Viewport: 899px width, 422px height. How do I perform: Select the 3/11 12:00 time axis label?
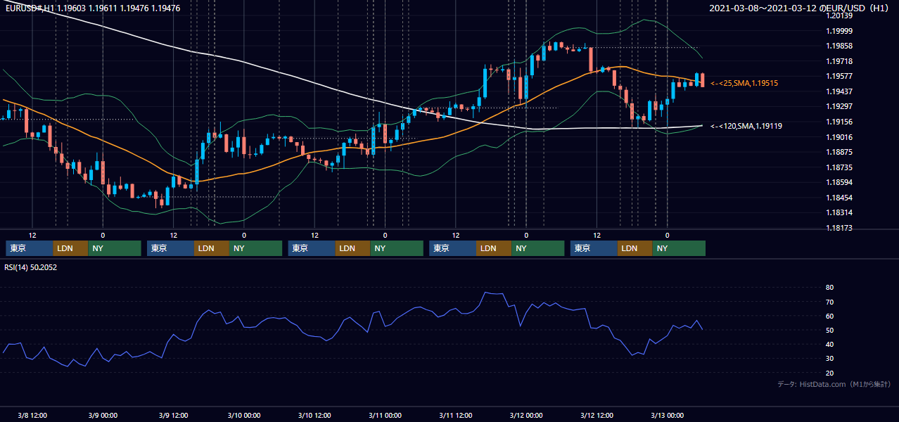[x=455, y=416]
